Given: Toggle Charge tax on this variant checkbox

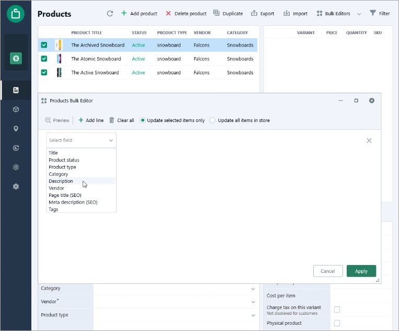Looking at the screenshot, I should tap(337, 310).
